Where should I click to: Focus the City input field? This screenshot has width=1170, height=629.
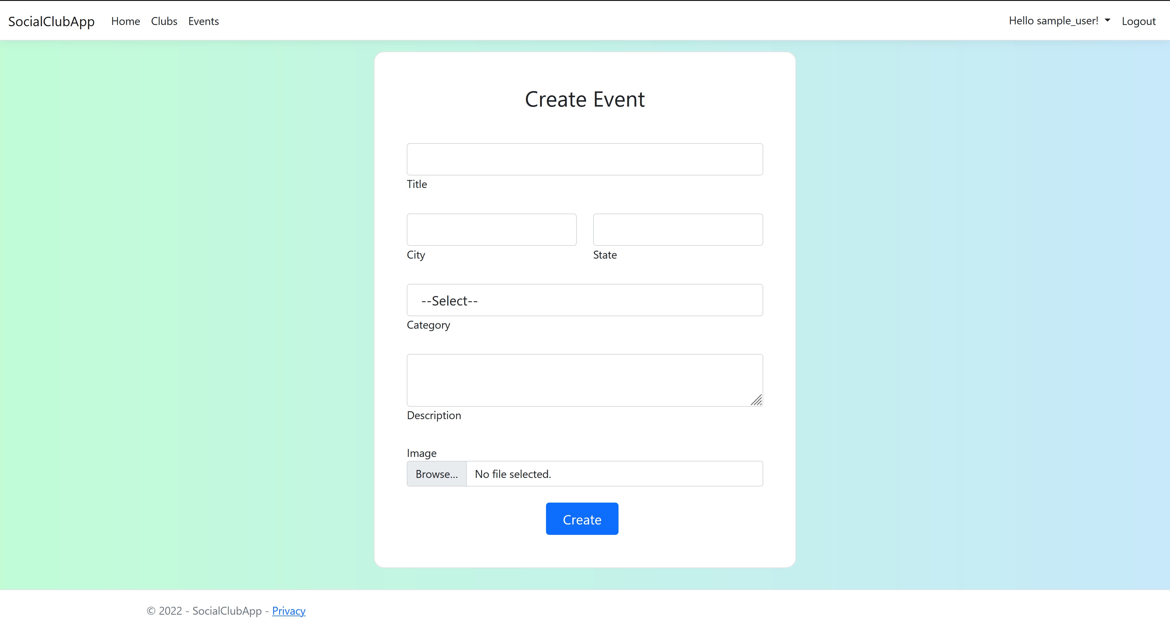(491, 229)
